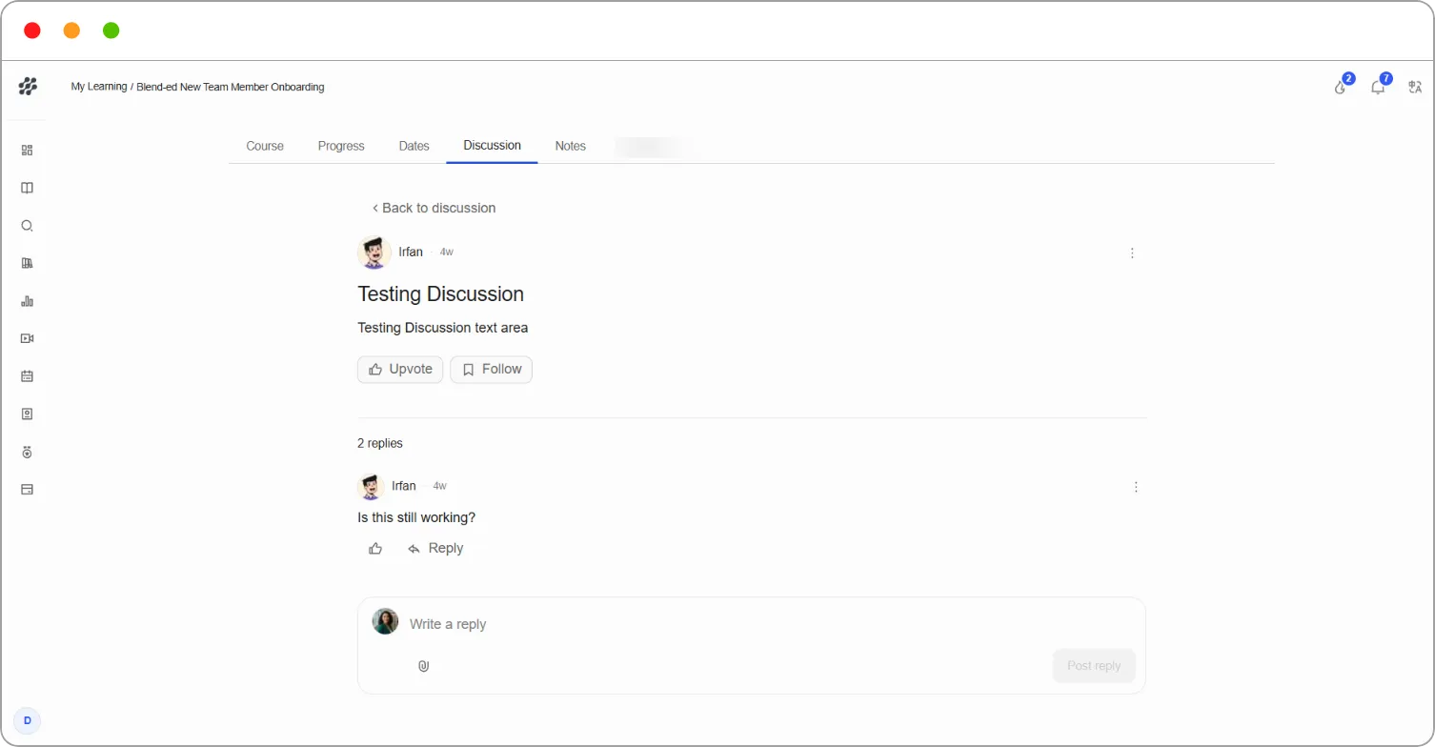
Task: Open the dashboard grid icon in sidebar
Action: point(27,150)
